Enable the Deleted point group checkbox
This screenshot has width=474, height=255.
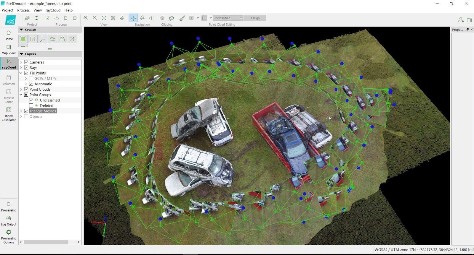pyautogui.click(x=31, y=105)
